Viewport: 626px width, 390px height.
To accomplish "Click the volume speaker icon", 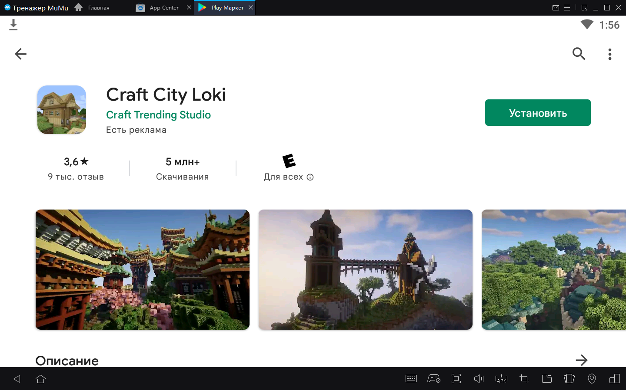I will pos(479,379).
